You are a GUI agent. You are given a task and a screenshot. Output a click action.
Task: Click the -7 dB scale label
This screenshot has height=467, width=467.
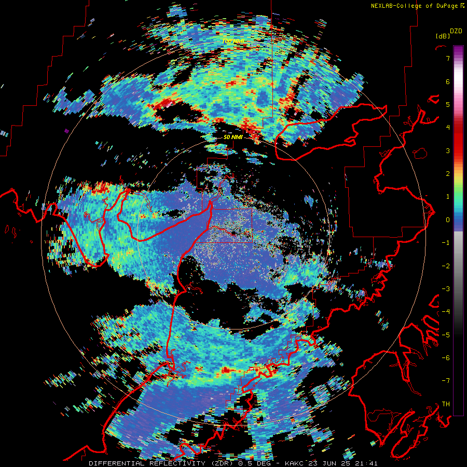(x=446, y=381)
